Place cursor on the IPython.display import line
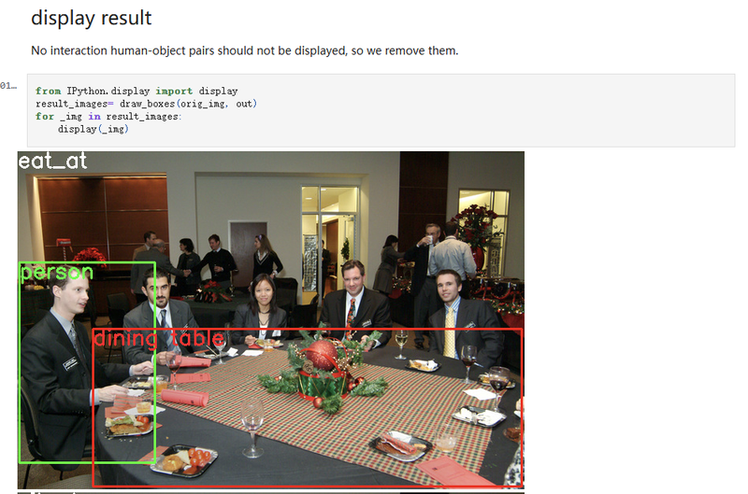Screen dimensions: 748x494 (x=137, y=91)
